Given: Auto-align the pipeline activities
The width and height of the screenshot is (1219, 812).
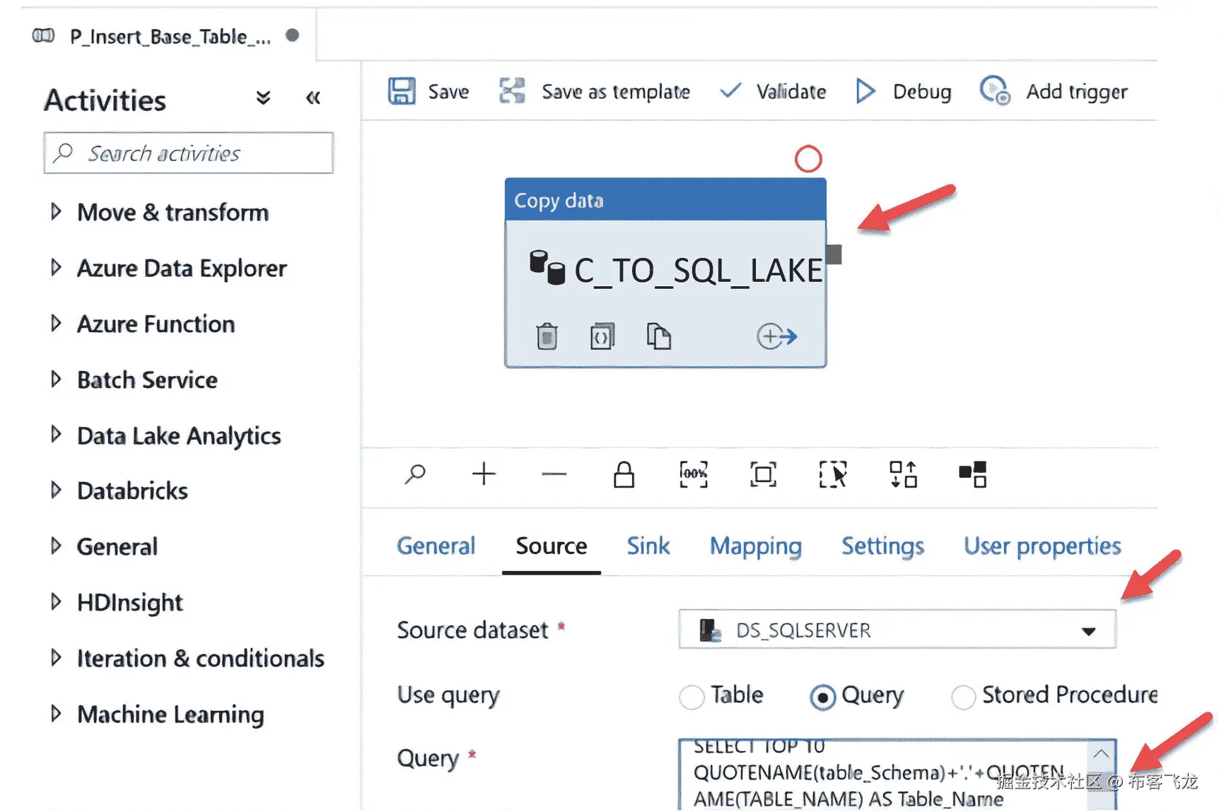Looking at the screenshot, I should click(x=903, y=474).
